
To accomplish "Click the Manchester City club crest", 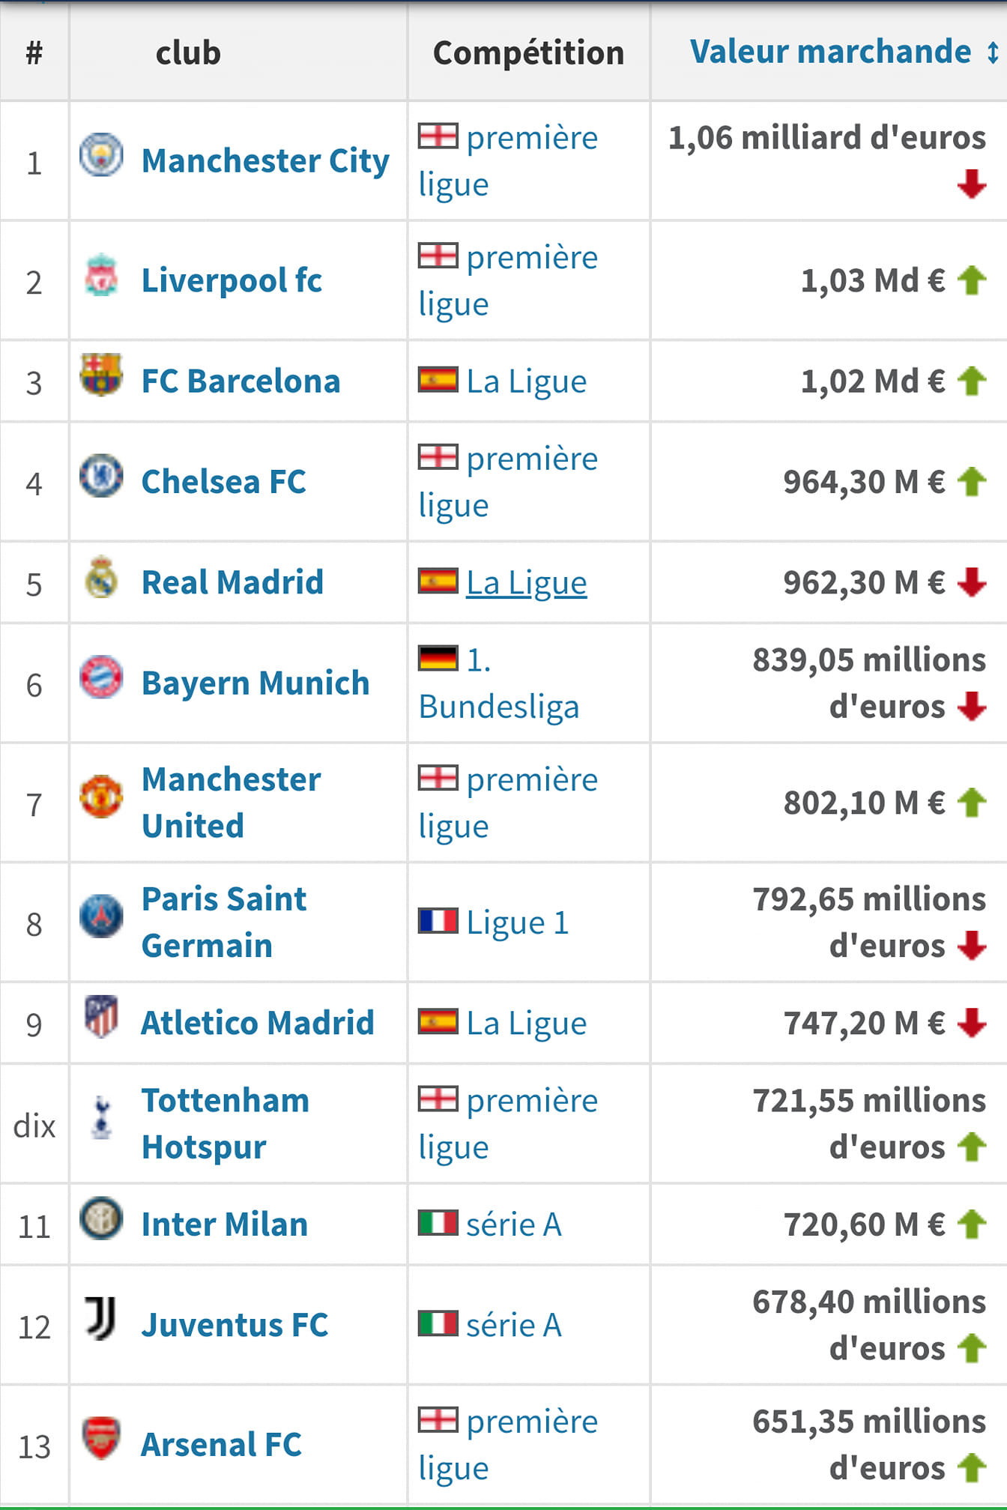I will click(101, 154).
